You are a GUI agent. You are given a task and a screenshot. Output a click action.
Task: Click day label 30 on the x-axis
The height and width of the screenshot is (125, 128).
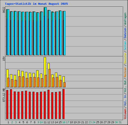[x=116, y=122]
